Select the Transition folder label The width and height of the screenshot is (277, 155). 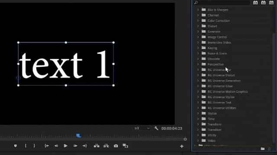click(214, 130)
